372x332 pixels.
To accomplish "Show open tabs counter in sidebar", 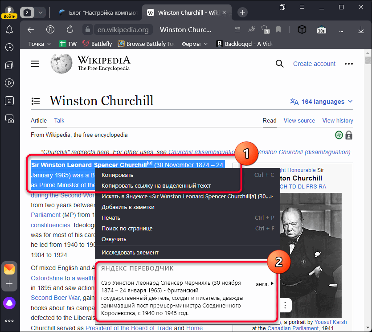I will coord(9,101).
